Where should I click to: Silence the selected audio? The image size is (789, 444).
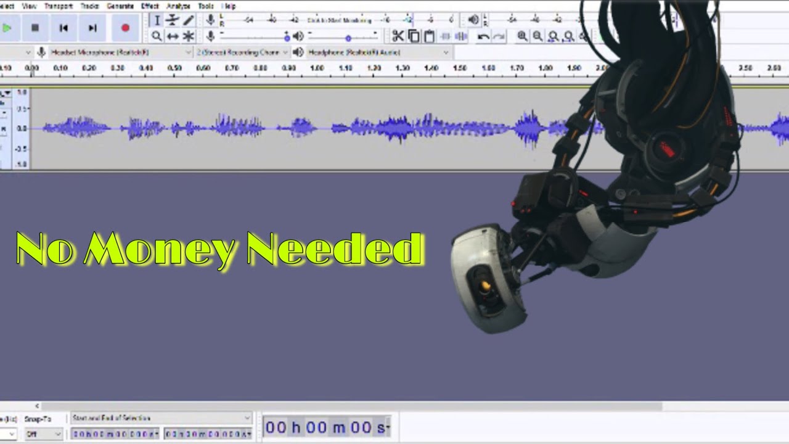[x=461, y=36]
